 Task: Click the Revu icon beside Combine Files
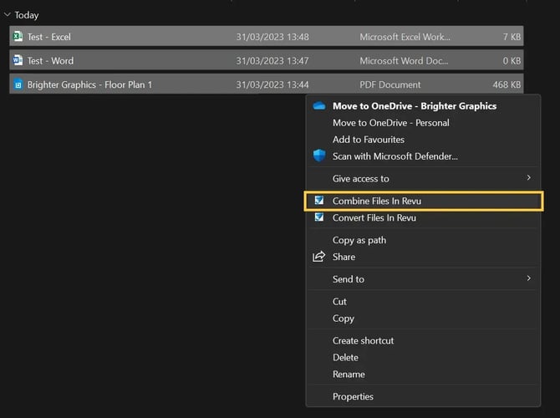pos(319,201)
